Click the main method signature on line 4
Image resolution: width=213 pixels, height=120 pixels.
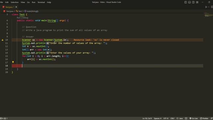[43, 20]
